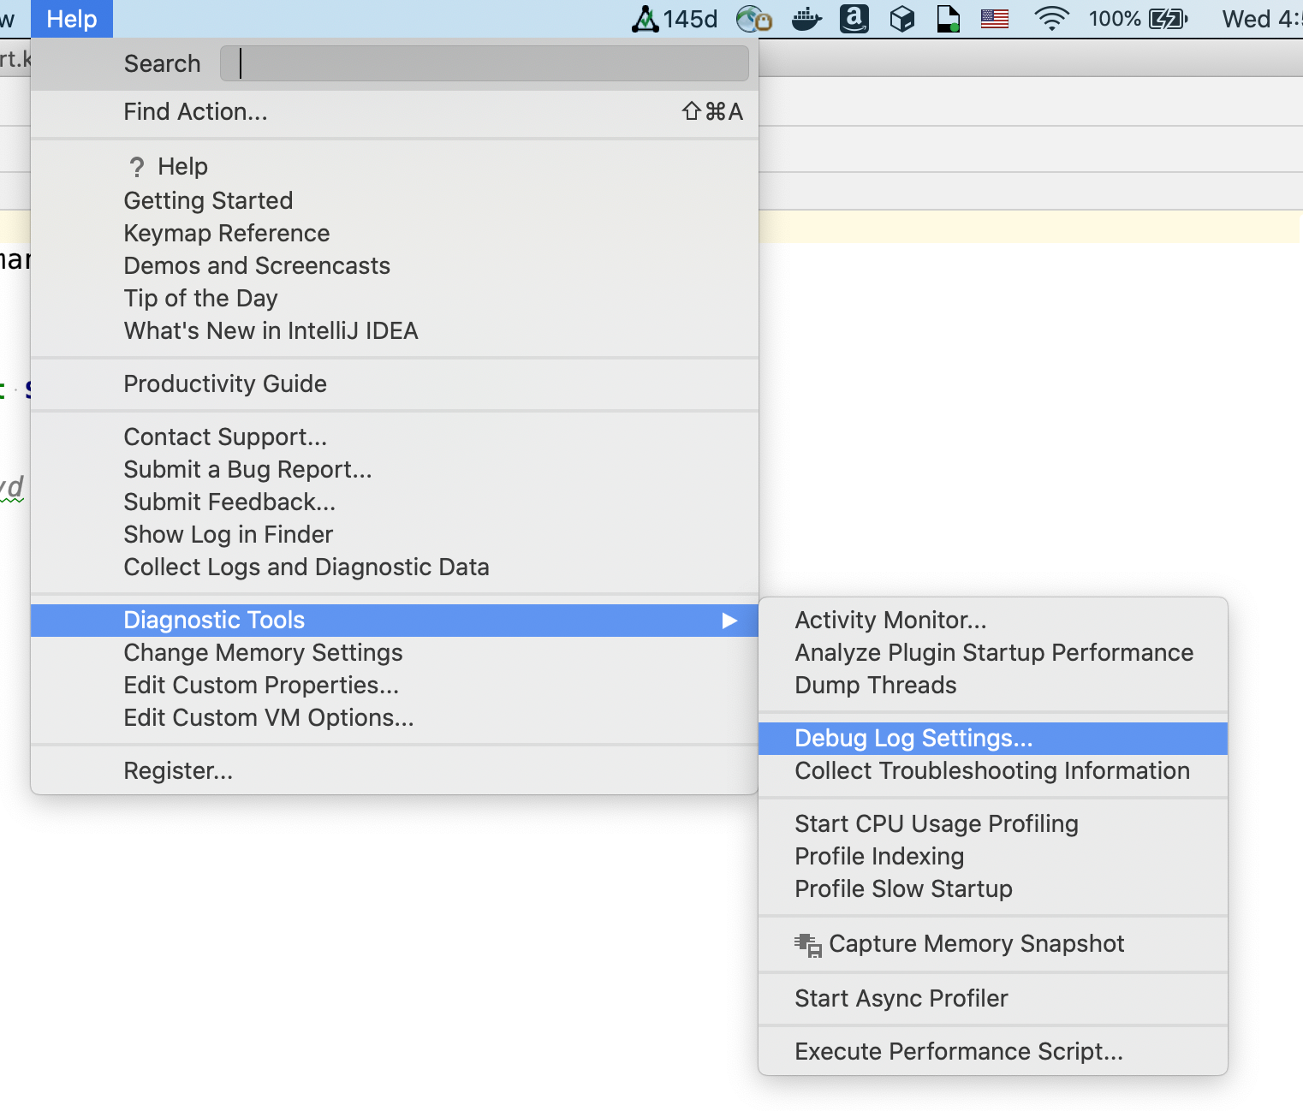The width and height of the screenshot is (1303, 1111).
Task: Open the 145d countdown app menu
Action: [x=675, y=18]
